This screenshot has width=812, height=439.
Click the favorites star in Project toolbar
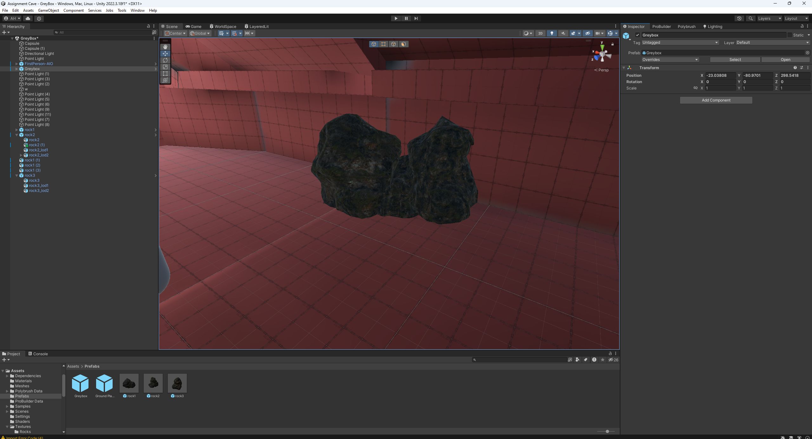click(x=602, y=360)
